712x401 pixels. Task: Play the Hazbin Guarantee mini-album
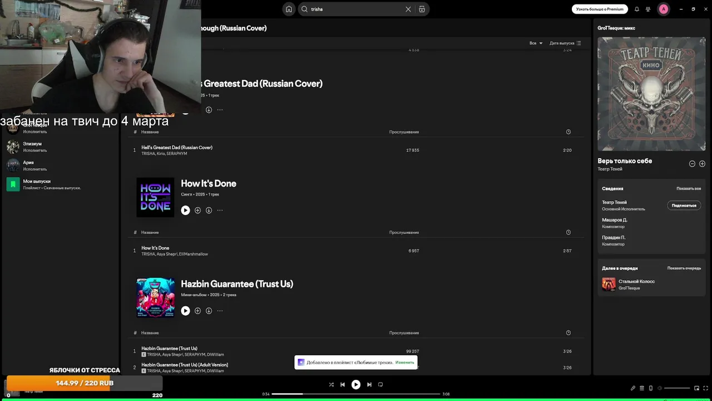[185, 311]
